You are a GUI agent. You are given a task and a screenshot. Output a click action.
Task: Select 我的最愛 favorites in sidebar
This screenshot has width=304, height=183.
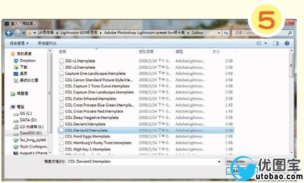[x=21, y=54]
